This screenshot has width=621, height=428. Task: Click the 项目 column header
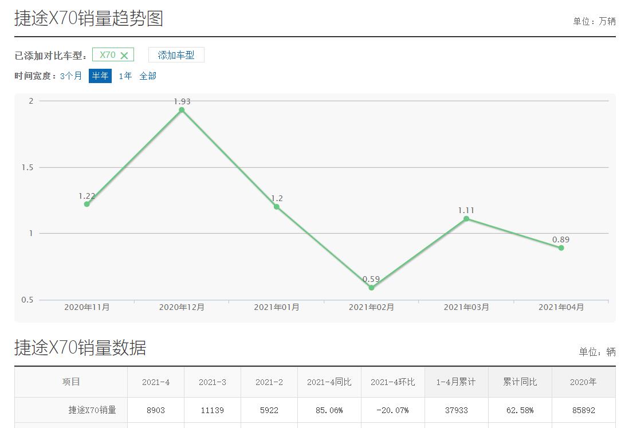click(71, 382)
